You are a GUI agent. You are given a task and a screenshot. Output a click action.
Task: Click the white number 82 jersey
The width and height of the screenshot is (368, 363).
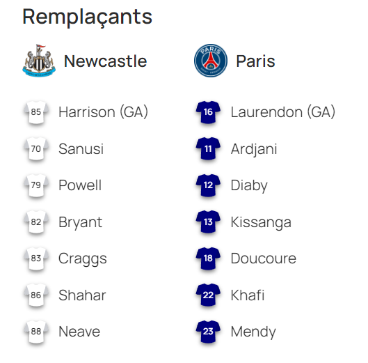tap(36, 222)
